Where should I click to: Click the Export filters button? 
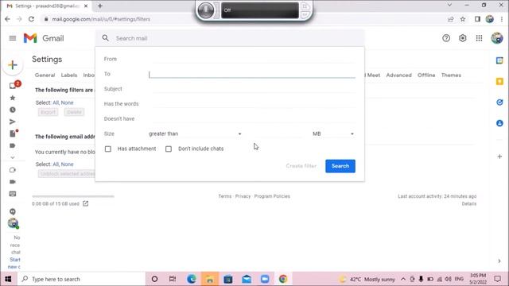[48, 112]
